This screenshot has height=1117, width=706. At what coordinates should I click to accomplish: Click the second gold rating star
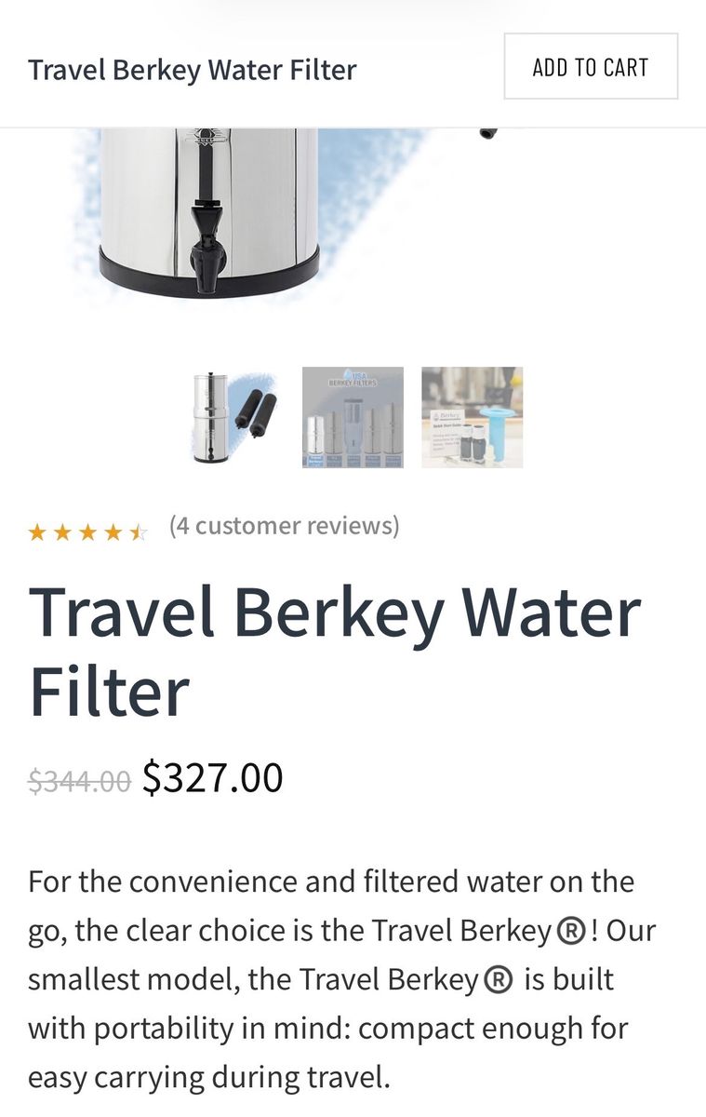(62, 532)
